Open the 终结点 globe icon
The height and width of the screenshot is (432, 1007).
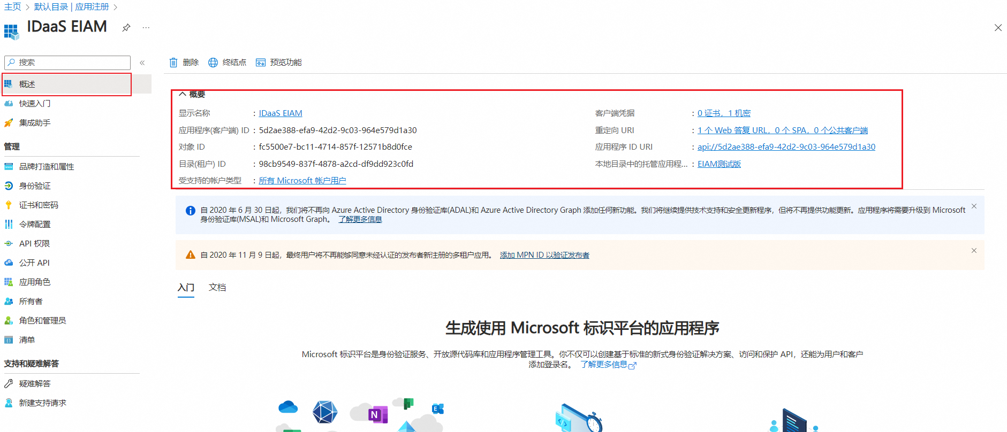(x=213, y=63)
